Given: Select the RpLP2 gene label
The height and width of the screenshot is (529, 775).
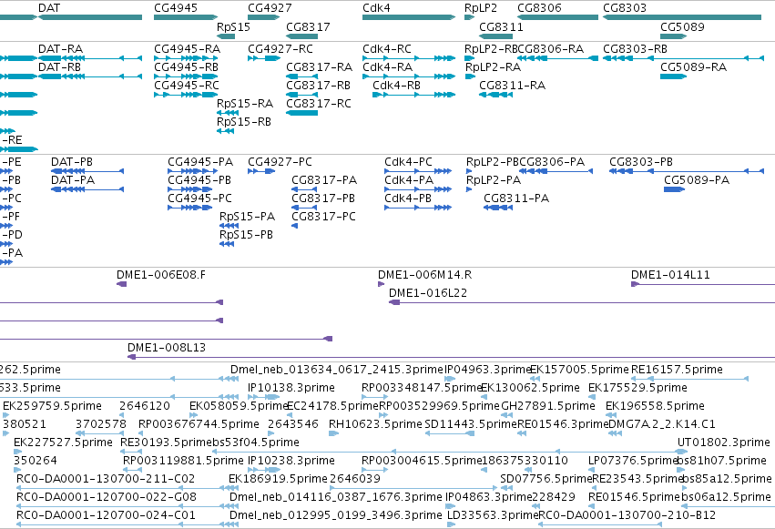Looking at the screenshot, I should pyautogui.click(x=481, y=8).
